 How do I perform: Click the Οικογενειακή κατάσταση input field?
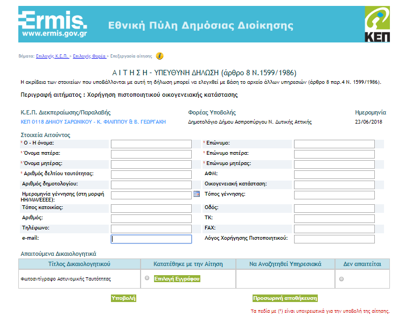tap(334, 184)
